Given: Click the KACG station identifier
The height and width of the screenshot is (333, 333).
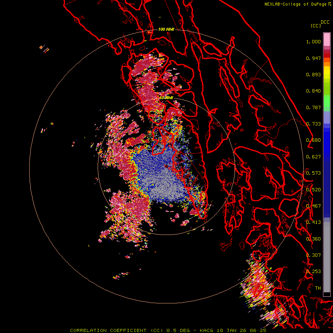Looking at the screenshot, I should click(x=207, y=330).
